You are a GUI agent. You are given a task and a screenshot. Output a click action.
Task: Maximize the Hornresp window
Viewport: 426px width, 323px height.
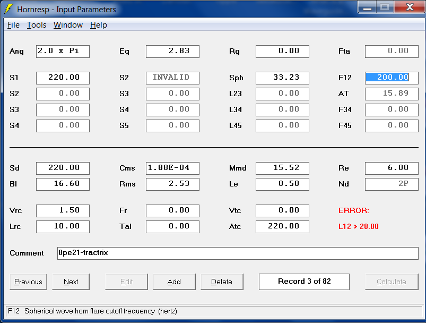click(x=385, y=7)
